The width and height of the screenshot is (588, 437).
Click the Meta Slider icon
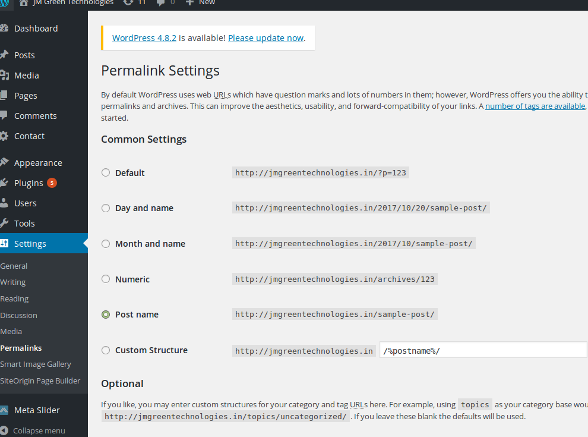[x=4, y=410]
